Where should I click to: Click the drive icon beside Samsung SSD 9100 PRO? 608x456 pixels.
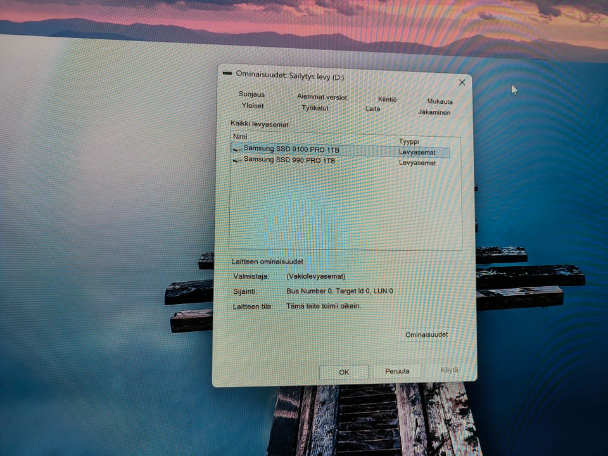[x=237, y=148]
